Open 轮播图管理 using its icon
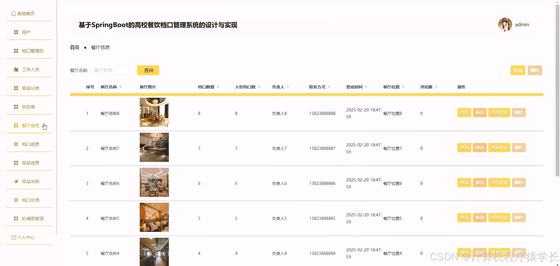Viewport: 560px width, 266px height. point(16,218)
